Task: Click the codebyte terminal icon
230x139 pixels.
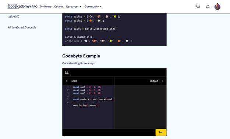Action: 67,72
